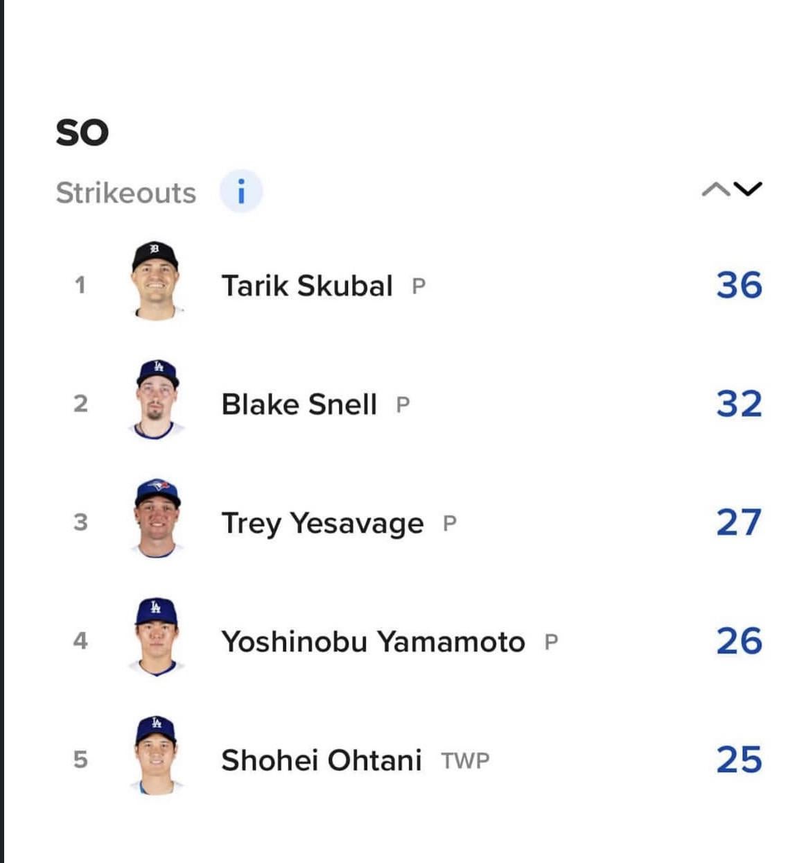Click the blue strikeouts info icon
795x863 pixels.
(x=241, y=191)
